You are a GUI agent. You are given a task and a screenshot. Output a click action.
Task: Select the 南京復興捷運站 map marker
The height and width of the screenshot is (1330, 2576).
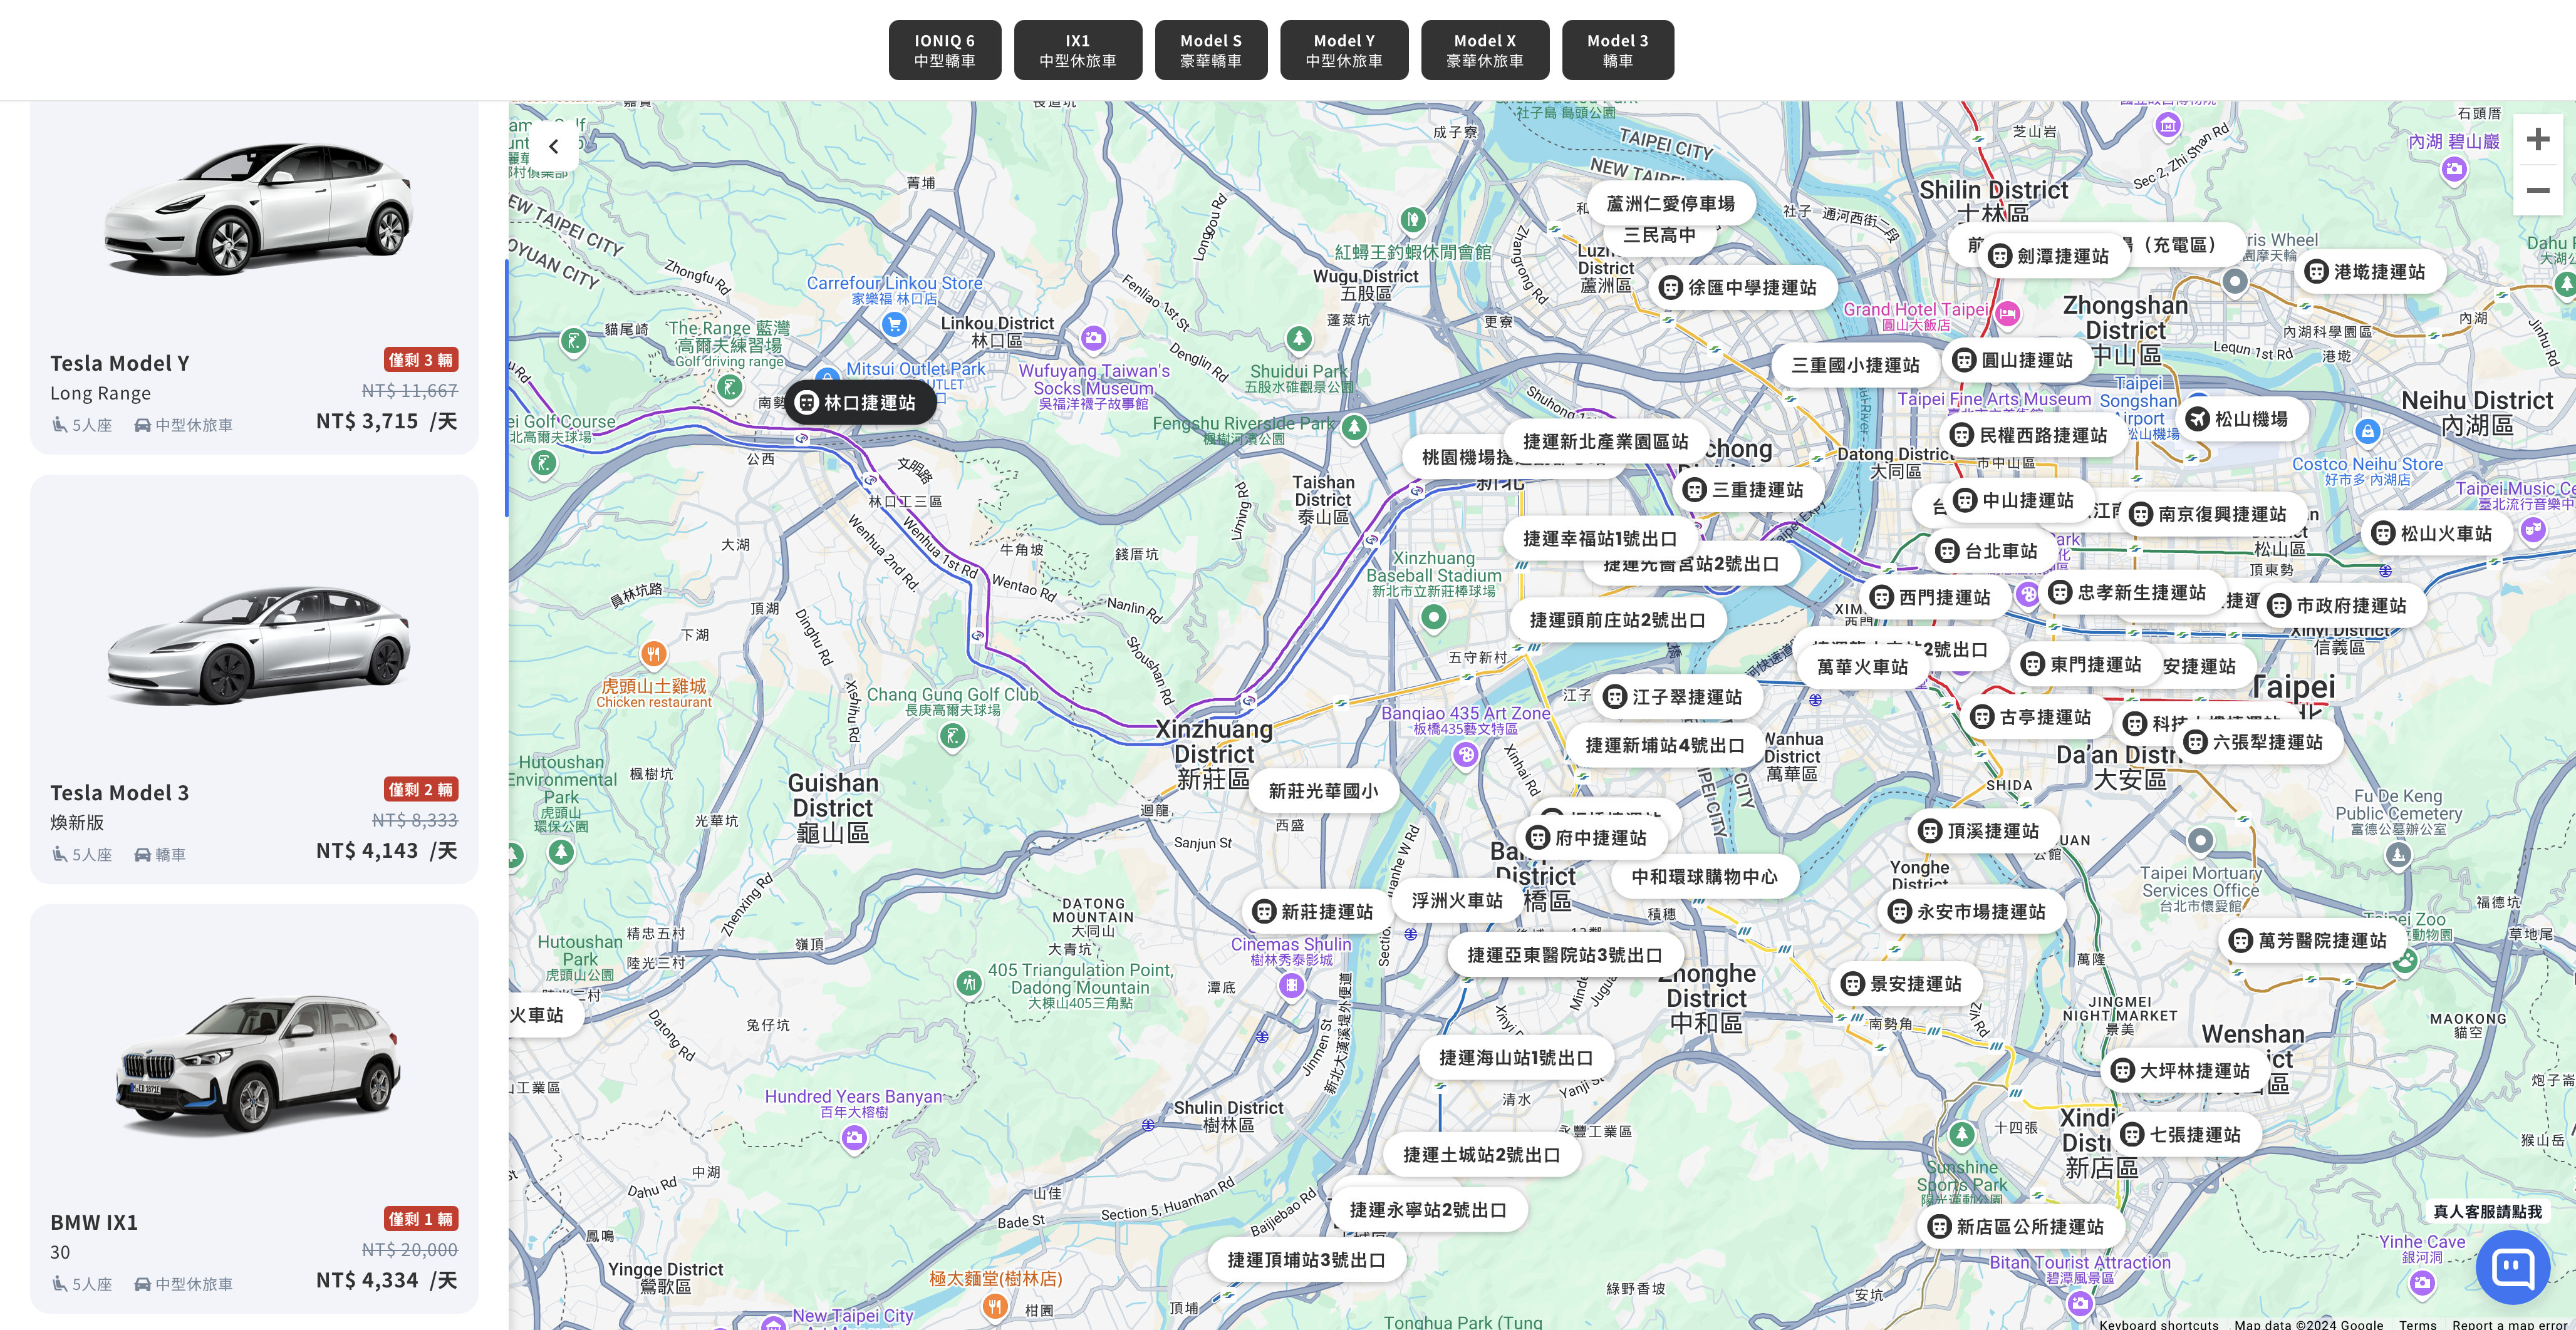pyautogui.click(x=2212, y=513)
